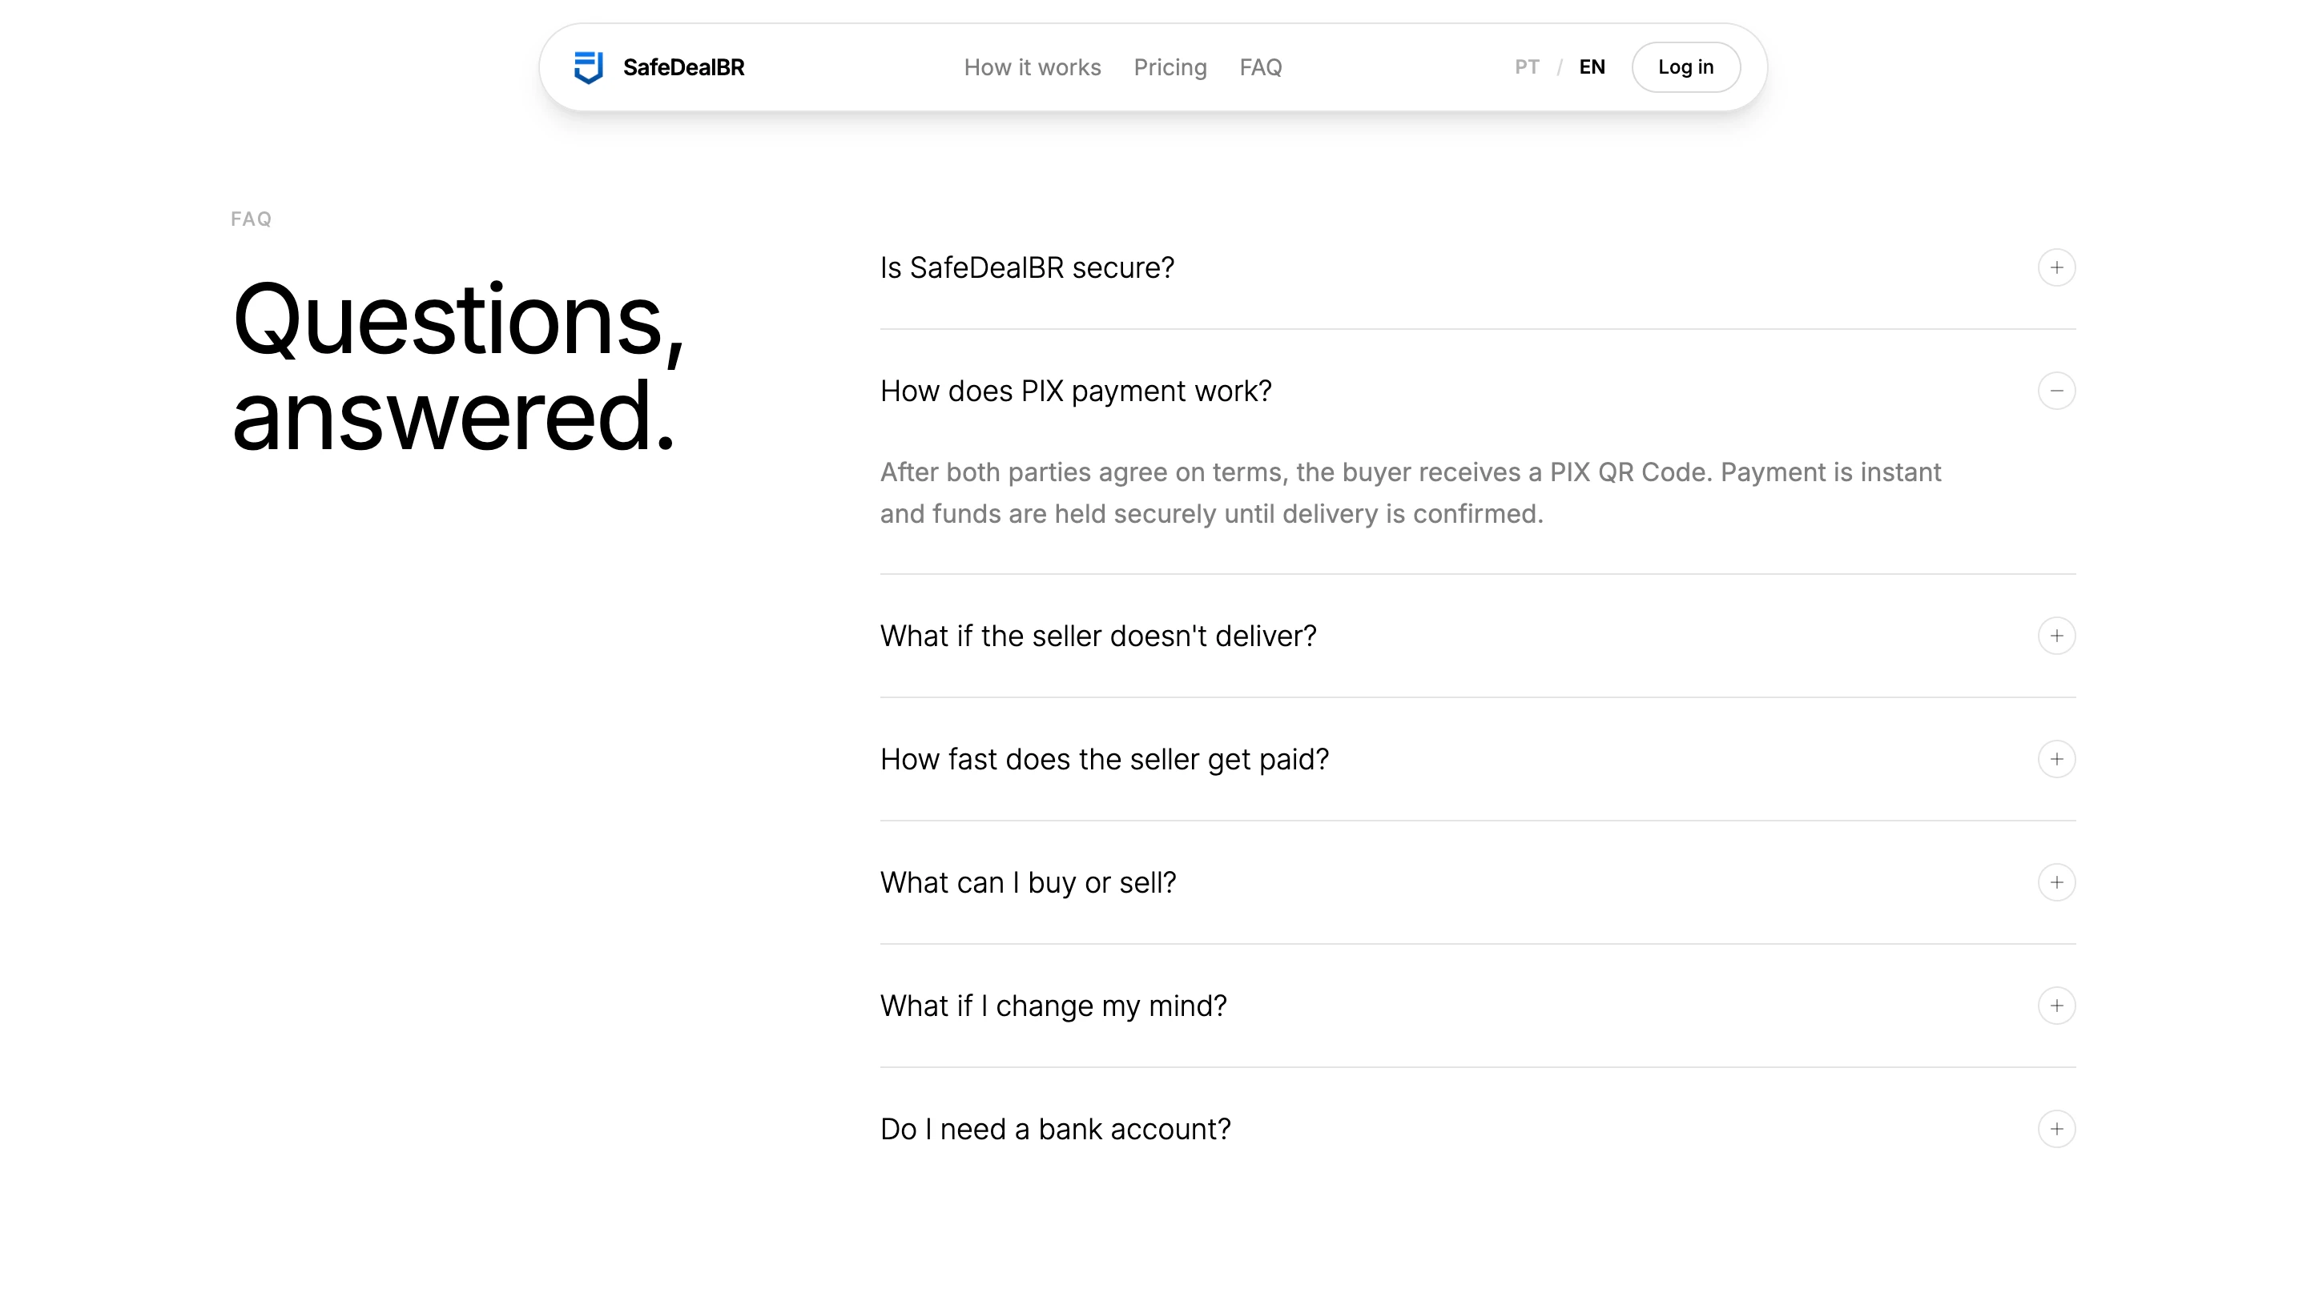
Task: Click plus icon for What can I buy or sell
Action: click(2055, 882)
